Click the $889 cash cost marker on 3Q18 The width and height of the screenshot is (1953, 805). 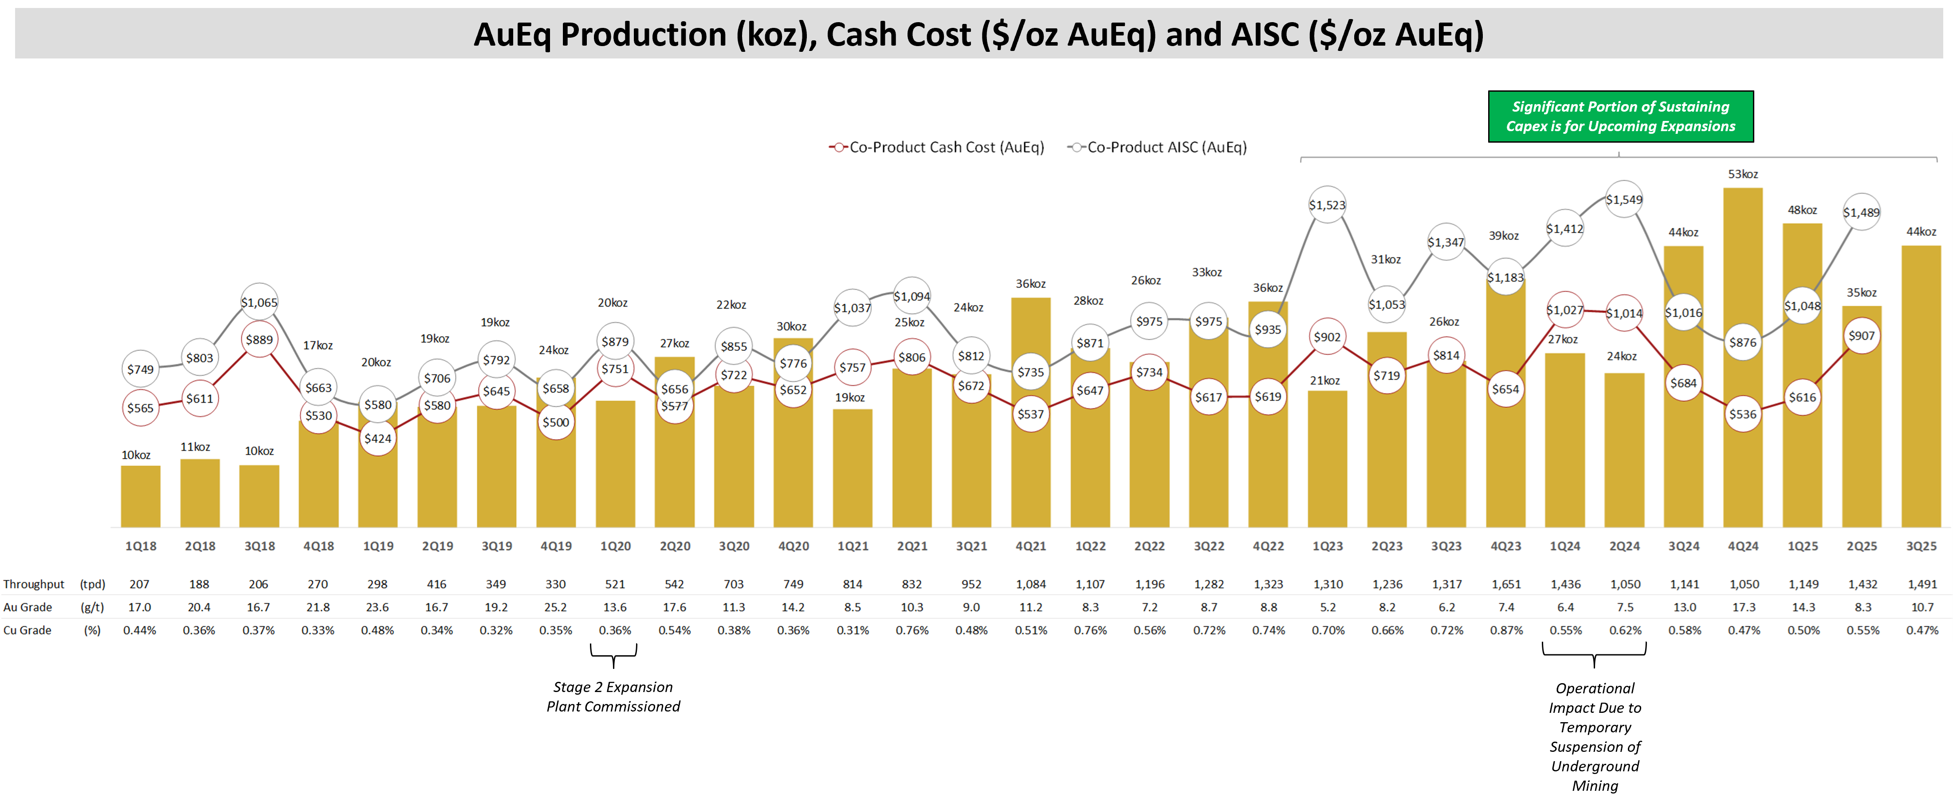coord(259,339)
